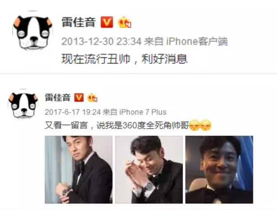This screenshot has width=277, height=210.
Task: Open username 雷佳音 in the second post
Action: [x=57, y=97]
